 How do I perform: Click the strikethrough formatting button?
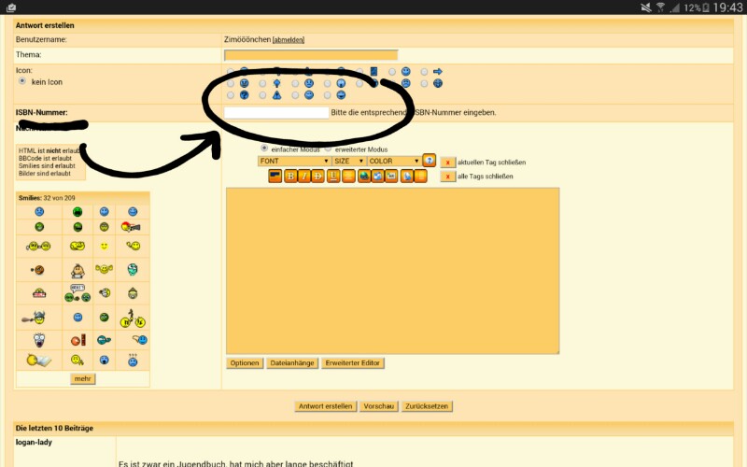pos(318,176)
